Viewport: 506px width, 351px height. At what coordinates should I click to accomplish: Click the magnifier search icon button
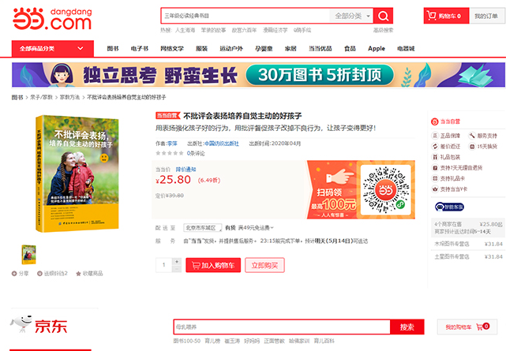click(383, 16)
